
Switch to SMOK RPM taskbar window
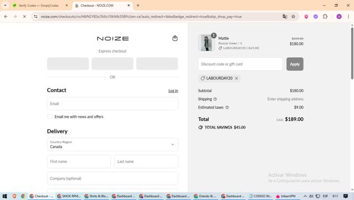(69, 196)
